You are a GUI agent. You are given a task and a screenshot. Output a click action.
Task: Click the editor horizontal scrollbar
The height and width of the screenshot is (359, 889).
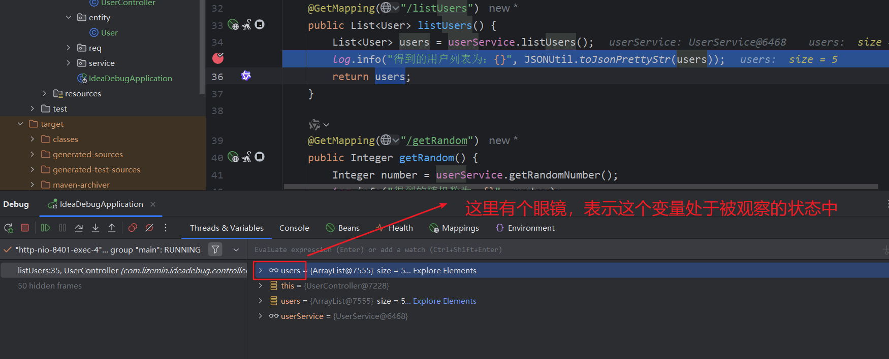tap(579, 187)
